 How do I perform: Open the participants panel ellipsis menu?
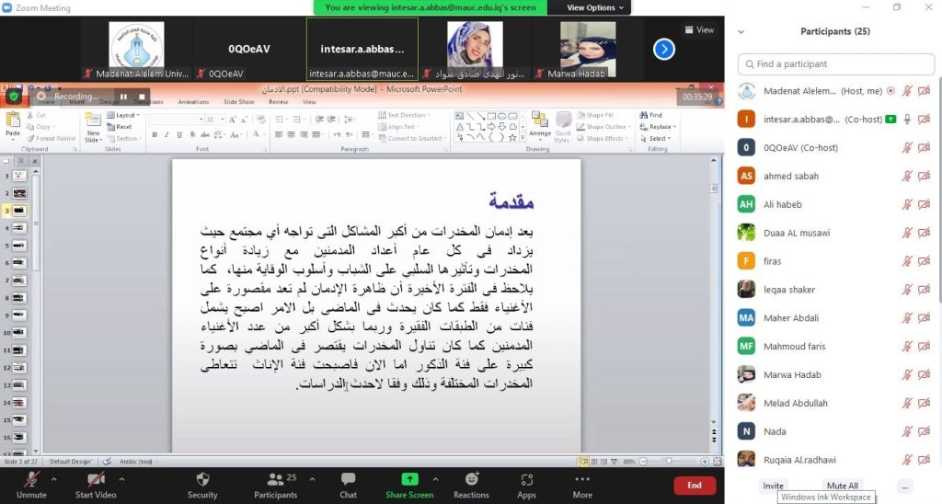coord(905,487)
